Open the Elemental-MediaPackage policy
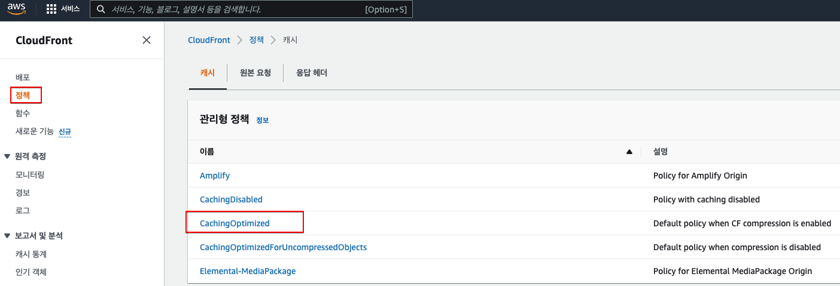Image resolution: width=840 pixels, height=286 pixels. (248, 271)
